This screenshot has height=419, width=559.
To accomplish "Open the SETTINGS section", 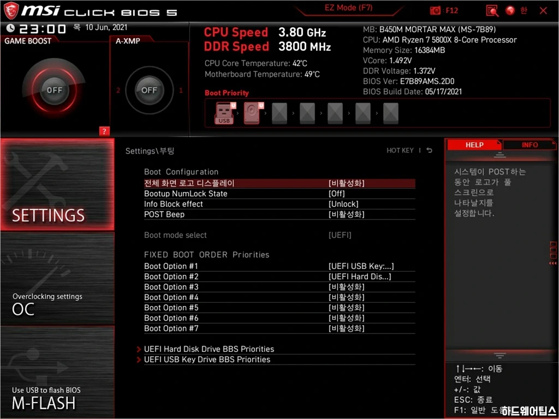I will point(57,184).
